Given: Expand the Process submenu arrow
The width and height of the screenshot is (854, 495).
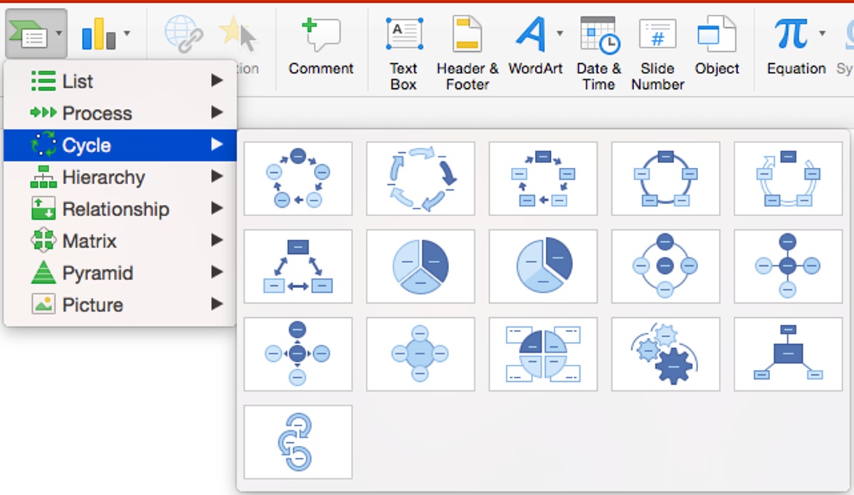Looking at the screenshot, I should [217, 113].
